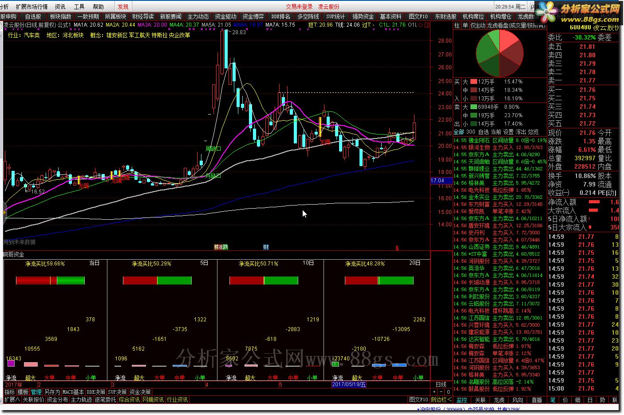Click the 多空阵线 toolbar button
The height and width of the screenshot is (415, 624).
pyautogui.click(x=308, y=16)
